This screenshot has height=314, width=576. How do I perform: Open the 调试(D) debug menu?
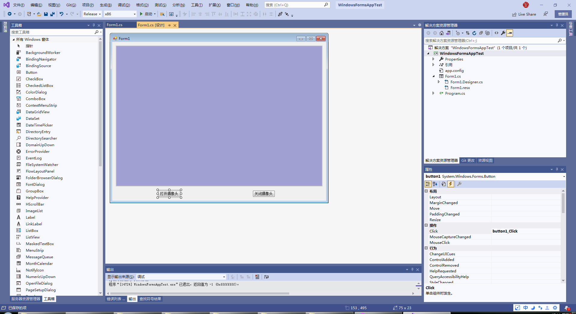click(x=124, y=5)
